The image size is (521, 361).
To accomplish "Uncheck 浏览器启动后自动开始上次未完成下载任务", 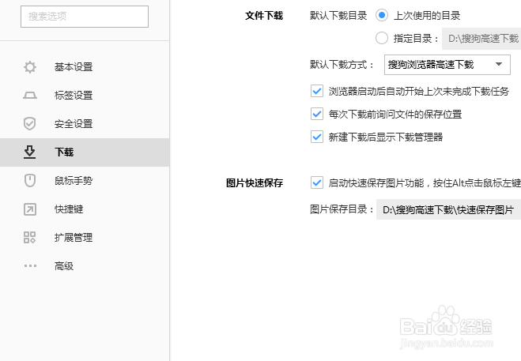I will (x=317, y=91).
